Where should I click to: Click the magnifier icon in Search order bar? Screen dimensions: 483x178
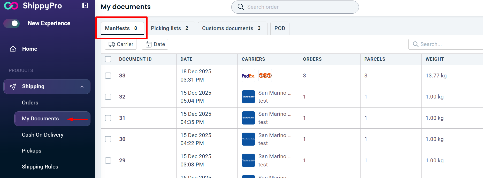(x=241, y=7)
